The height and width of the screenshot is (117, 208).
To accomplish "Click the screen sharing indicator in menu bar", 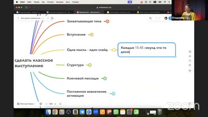I will click(130, 2).
